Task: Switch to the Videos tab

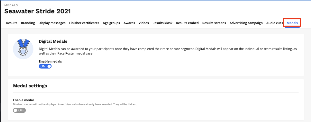Action: (x=144, y=23)
